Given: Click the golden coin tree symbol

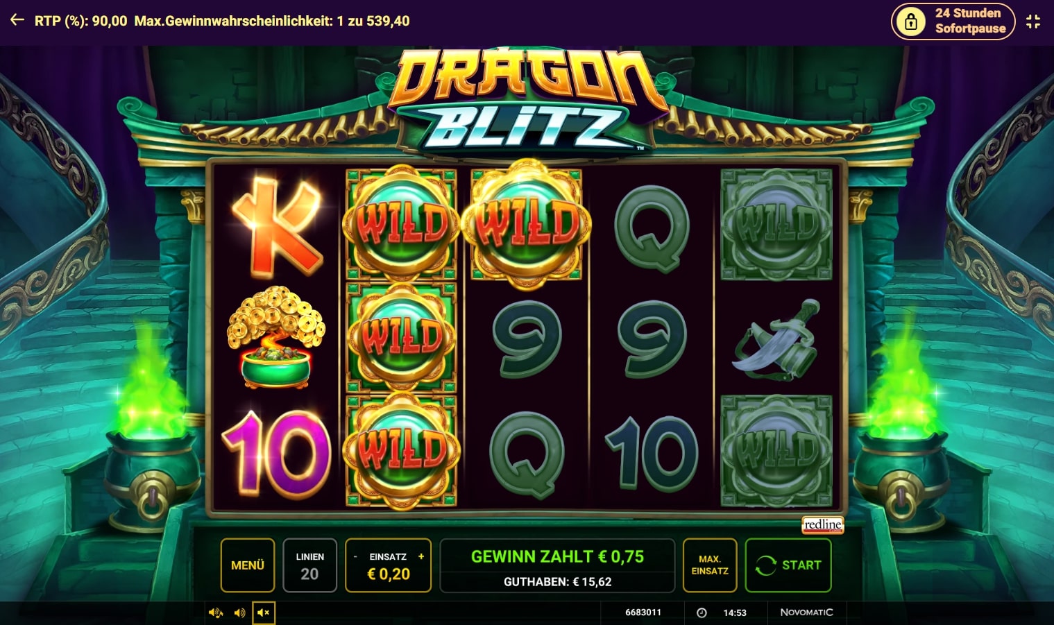Looking at the screenshot, I should (x=277, y=337).
